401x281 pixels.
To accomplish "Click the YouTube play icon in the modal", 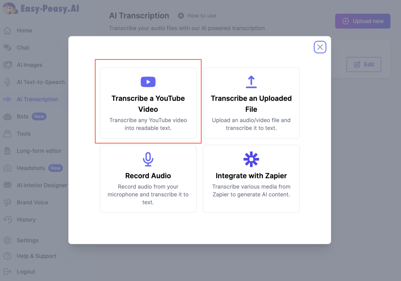I will [148, 82].
